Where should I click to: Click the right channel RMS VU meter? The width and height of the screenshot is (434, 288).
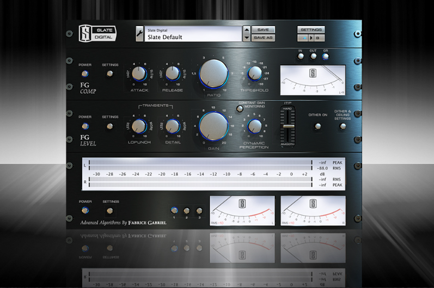tap(313, 211)
